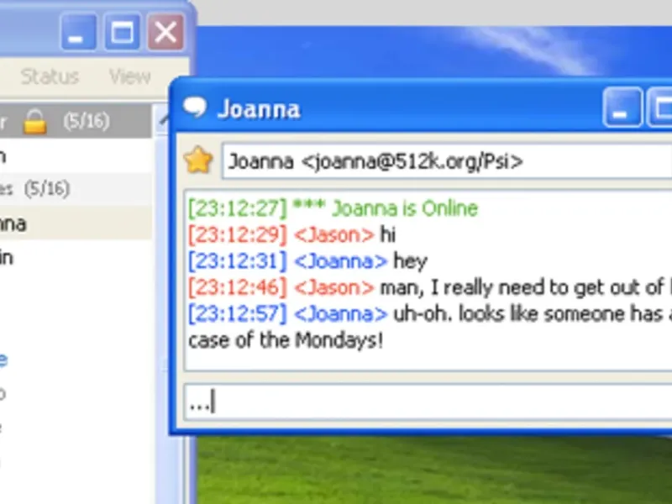This screenshot has height=504, width=672.
Task: Minimize the Joanna chat window
Action: point(622,108)
